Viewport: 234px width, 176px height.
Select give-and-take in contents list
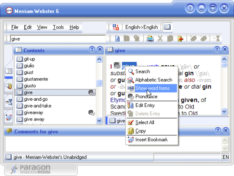tap(55, 106)
